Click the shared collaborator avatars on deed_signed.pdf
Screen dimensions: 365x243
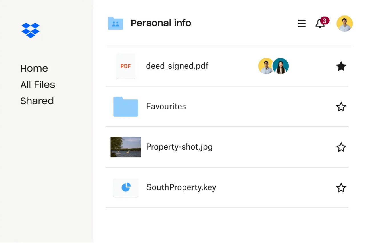pos(273,66)
